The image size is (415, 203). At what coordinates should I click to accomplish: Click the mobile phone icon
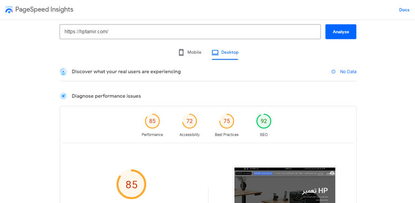(x=181, y=53)
